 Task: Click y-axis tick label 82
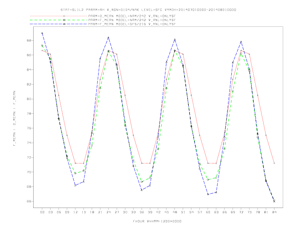pyautogui.click(x=29, y=84)
